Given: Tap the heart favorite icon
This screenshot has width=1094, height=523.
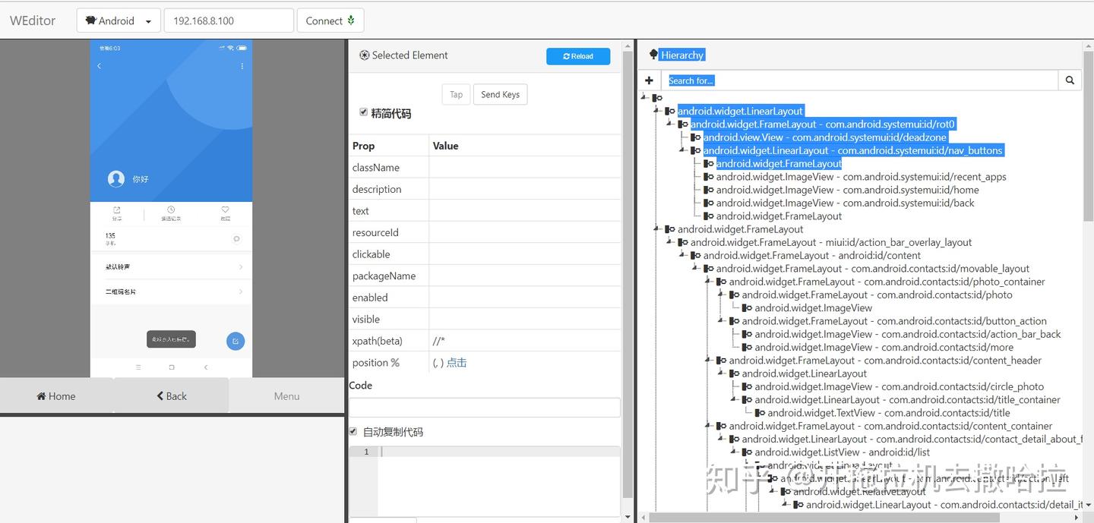Looking at the screenshot, I should (x=226, y=210).
